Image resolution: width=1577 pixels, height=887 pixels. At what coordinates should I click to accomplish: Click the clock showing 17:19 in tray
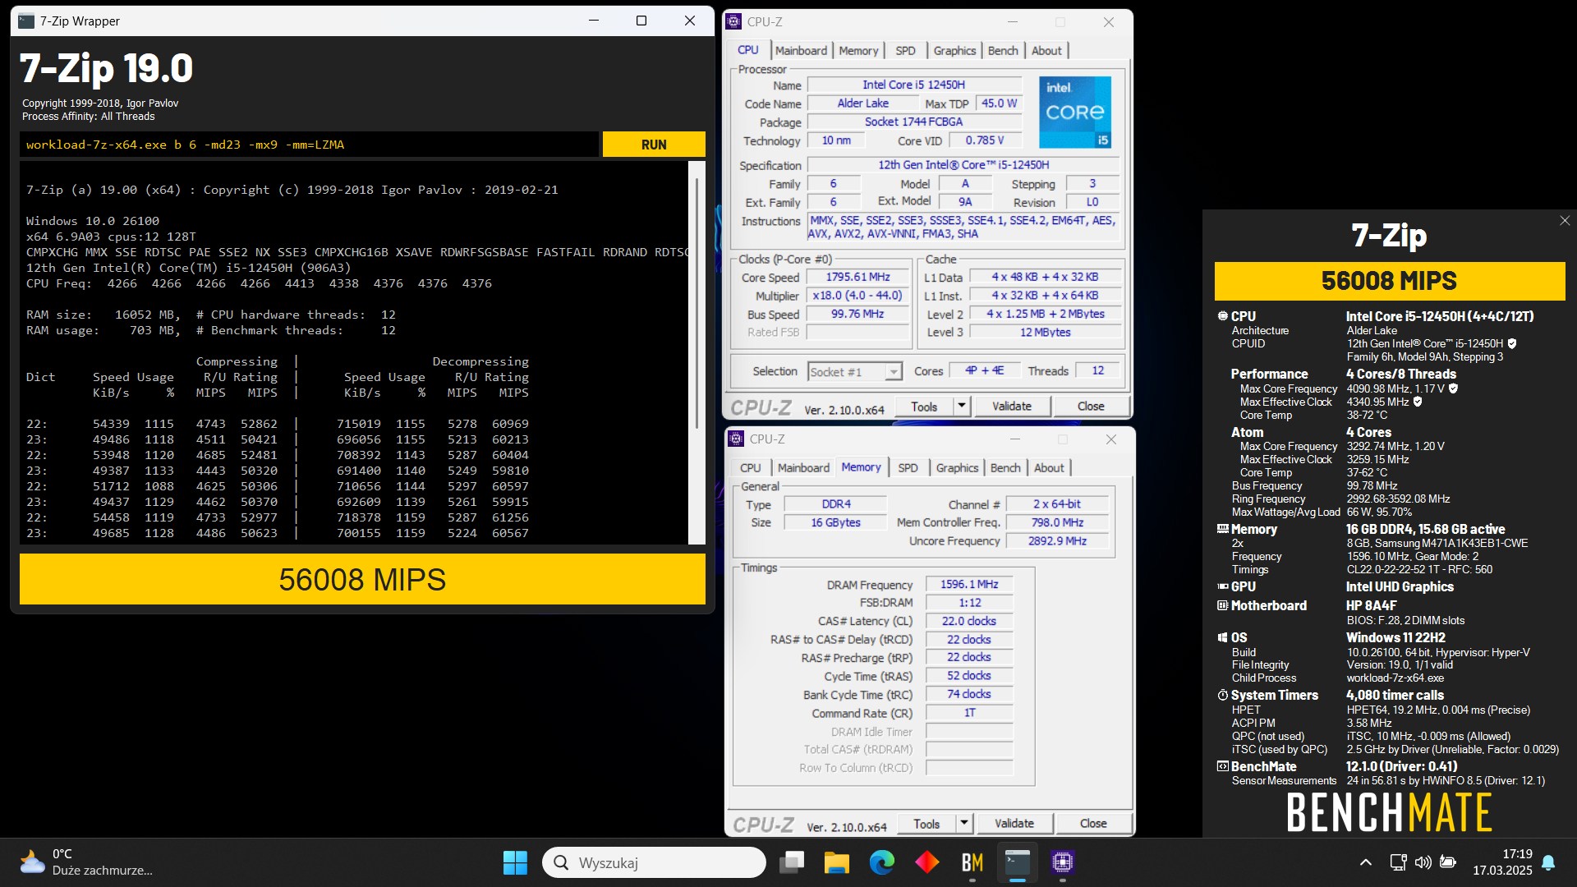1517,854
